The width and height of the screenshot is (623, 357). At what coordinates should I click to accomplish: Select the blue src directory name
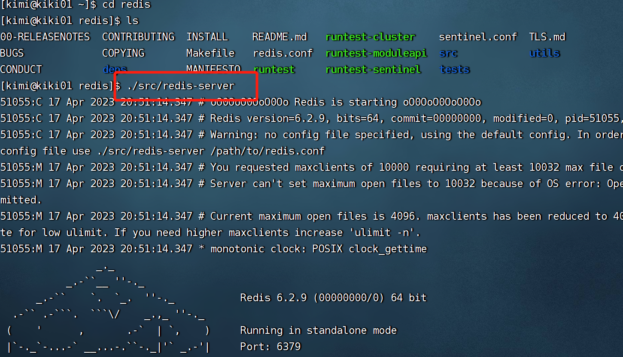point(448,53)
